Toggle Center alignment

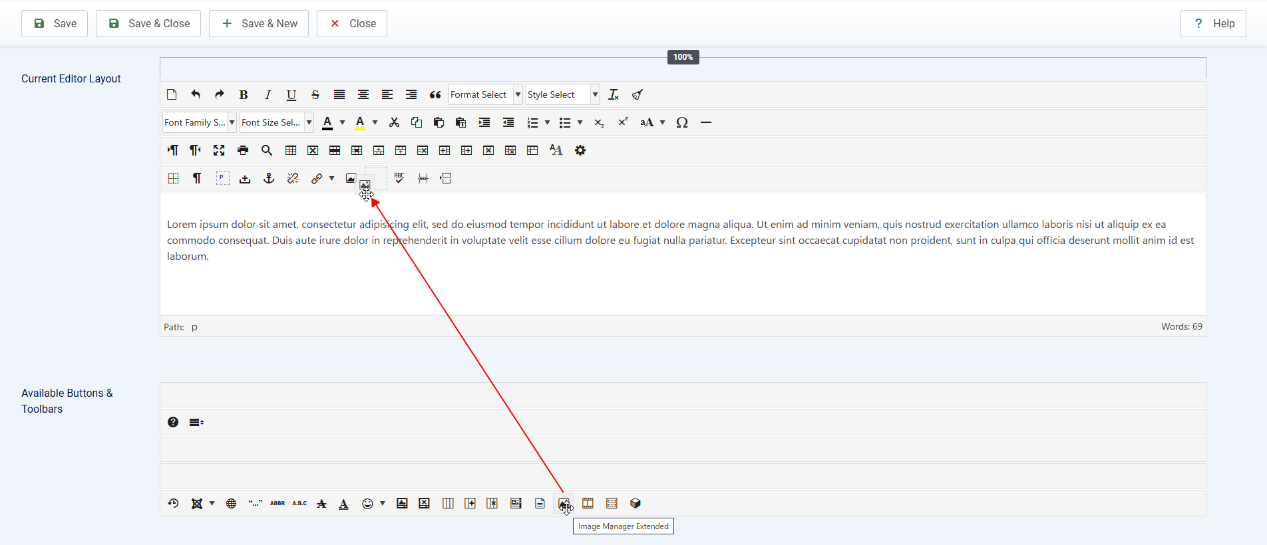[363, 94]
